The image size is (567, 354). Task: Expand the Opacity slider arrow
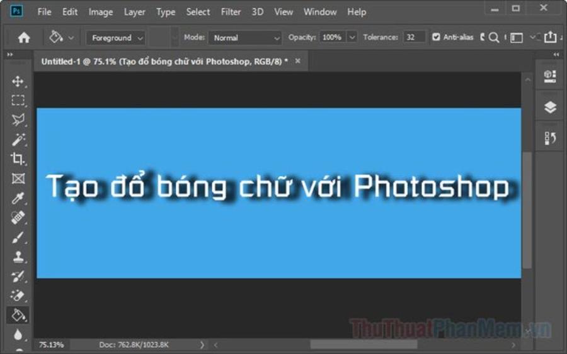(352, 38)
